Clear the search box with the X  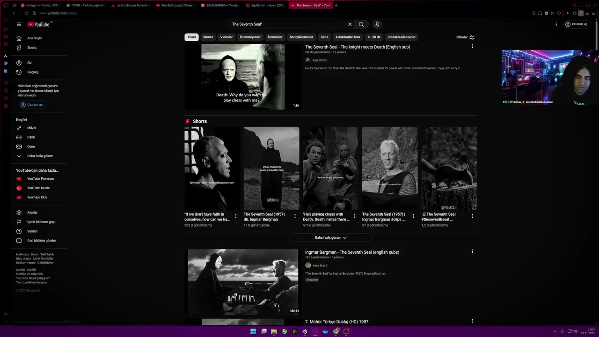(350, 24)
